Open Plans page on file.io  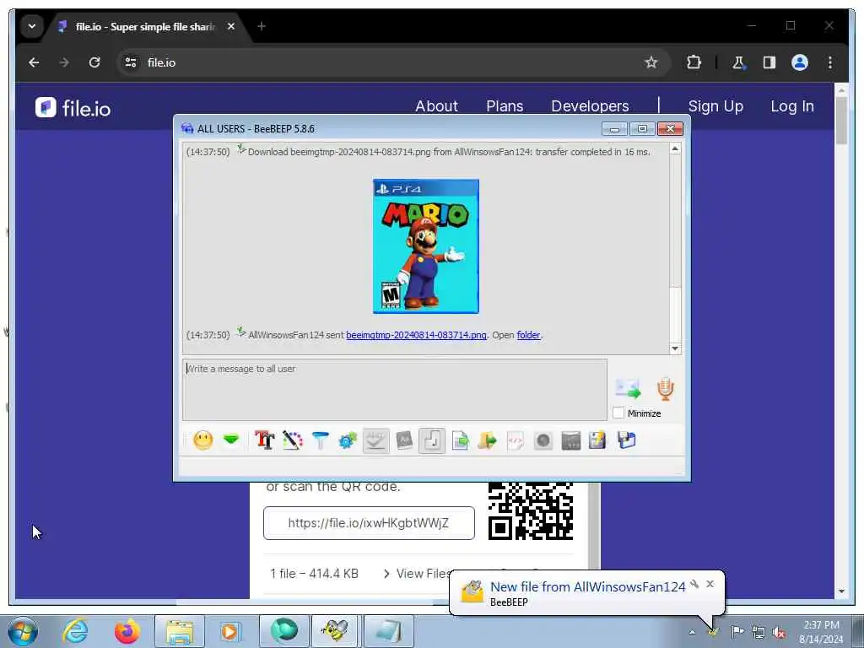point(505,105)
